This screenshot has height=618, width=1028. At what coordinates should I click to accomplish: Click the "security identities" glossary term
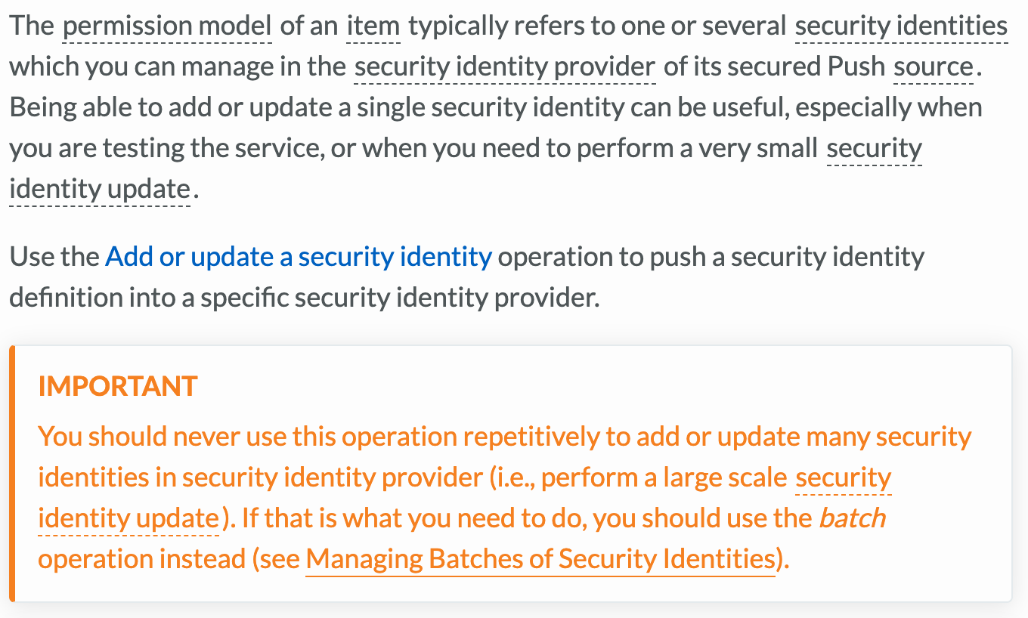(x=901, y=26)
